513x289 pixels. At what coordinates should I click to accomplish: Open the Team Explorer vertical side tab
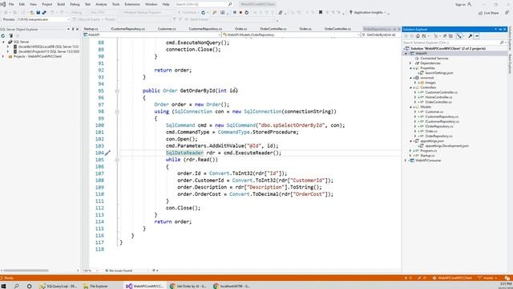pyautogui.click(x=510, y=64)
